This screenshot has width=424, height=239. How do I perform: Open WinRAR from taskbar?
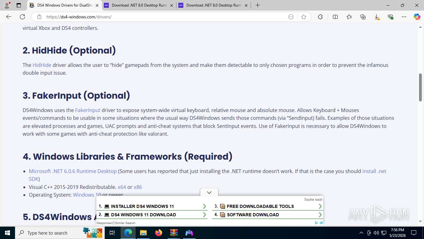click(174, 233)
